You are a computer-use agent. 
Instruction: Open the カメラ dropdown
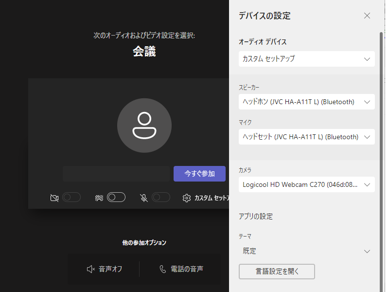(x=307, y=184)
